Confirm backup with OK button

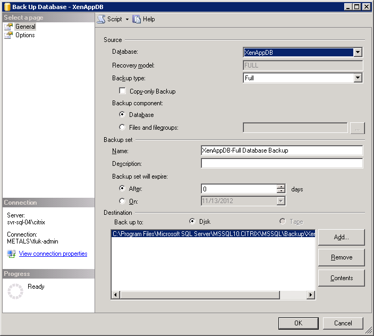pos(298,323)
